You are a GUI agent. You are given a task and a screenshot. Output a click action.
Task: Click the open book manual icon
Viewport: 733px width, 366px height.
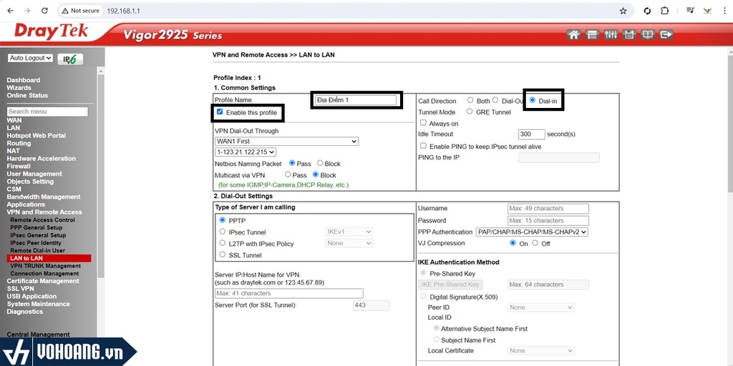[647, 34]
